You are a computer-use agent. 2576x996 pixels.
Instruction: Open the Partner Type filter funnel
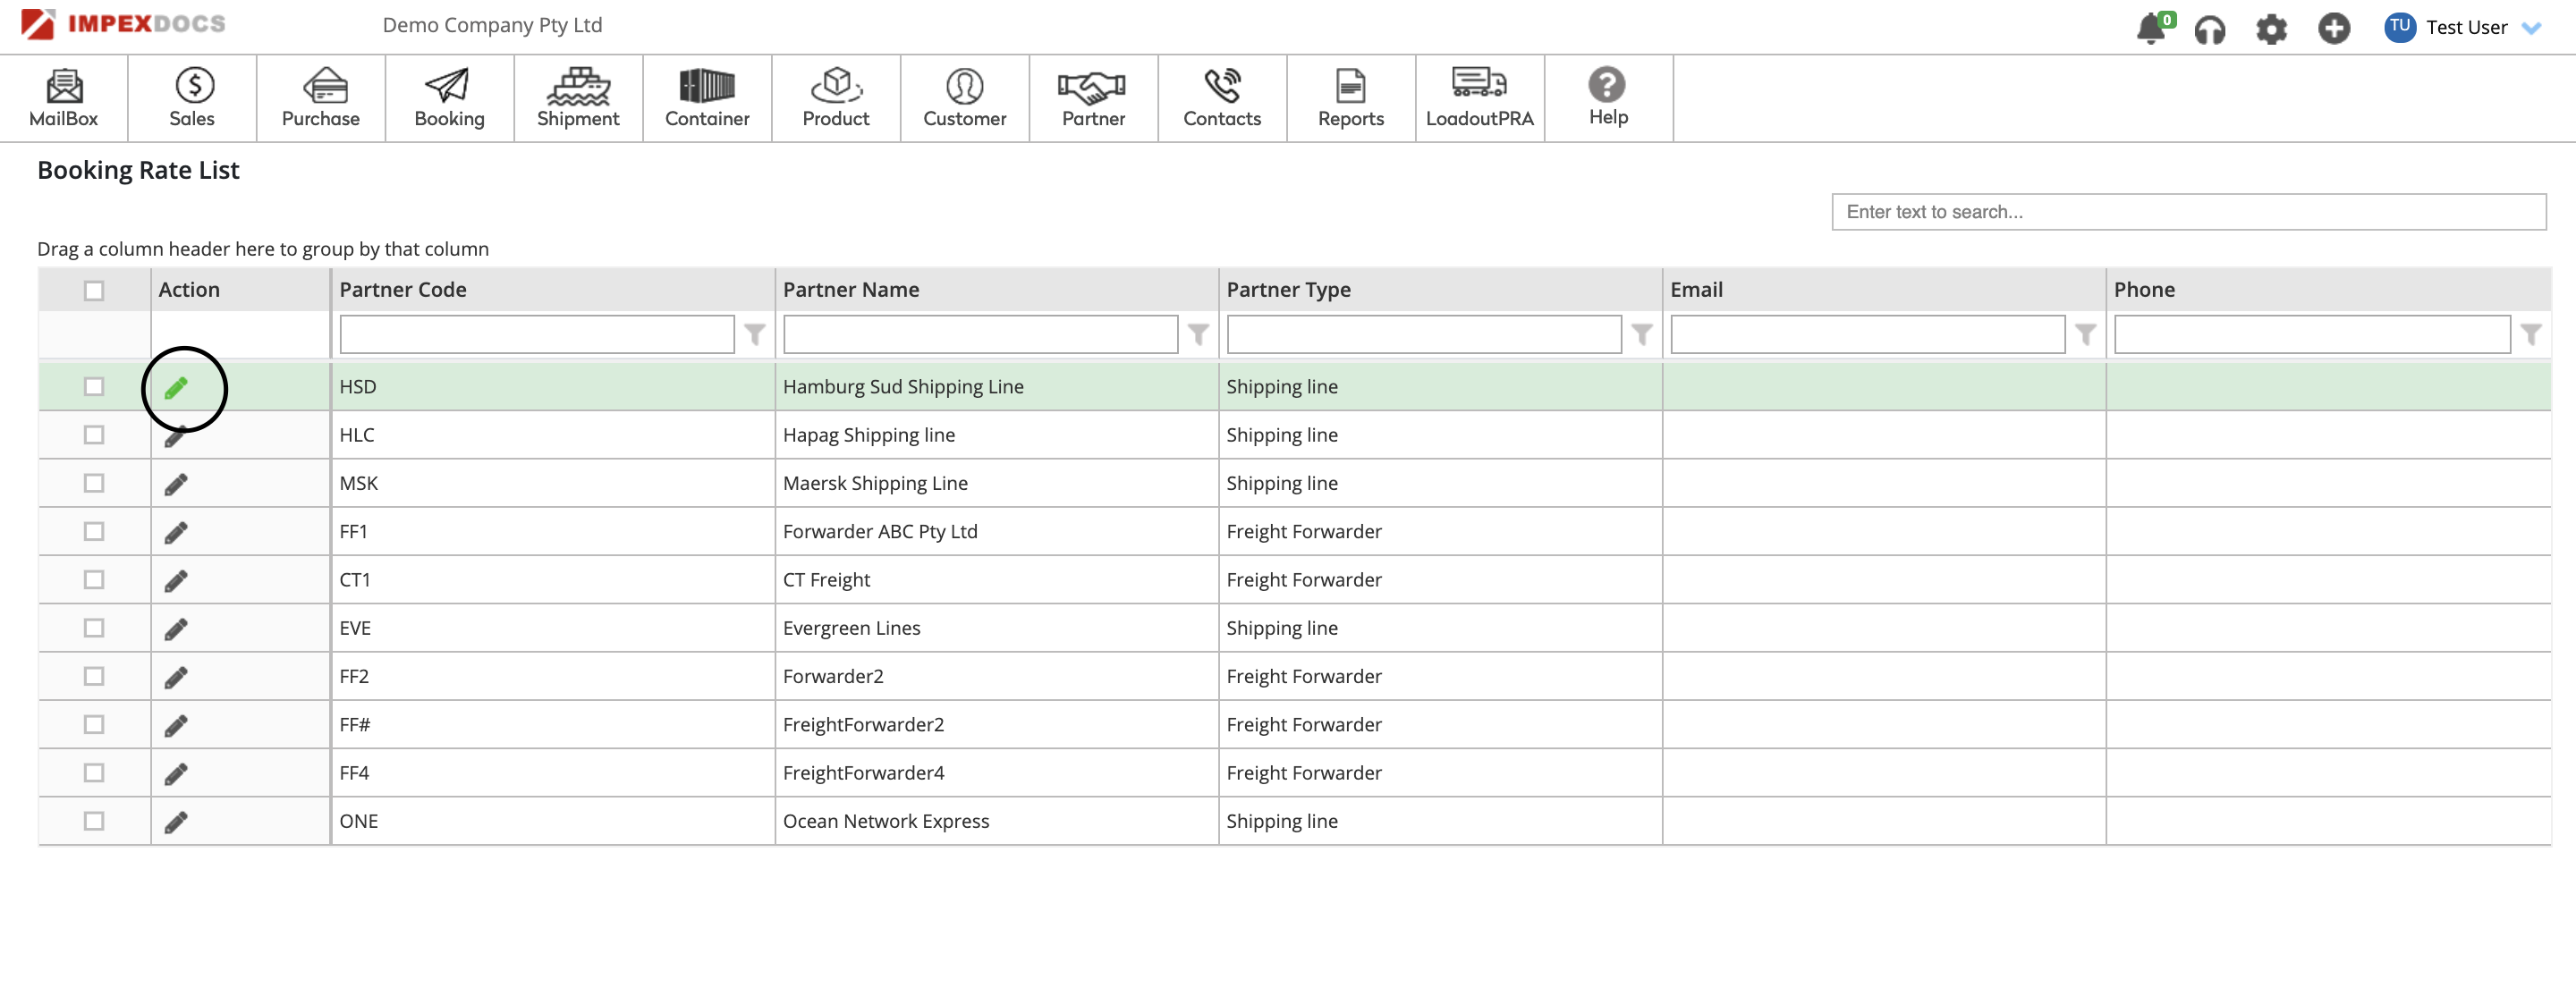pos(1641,335)
